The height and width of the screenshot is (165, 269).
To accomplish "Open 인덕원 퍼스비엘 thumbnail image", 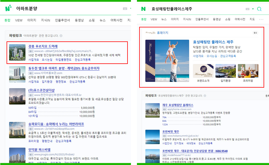I will pos(17,155).
